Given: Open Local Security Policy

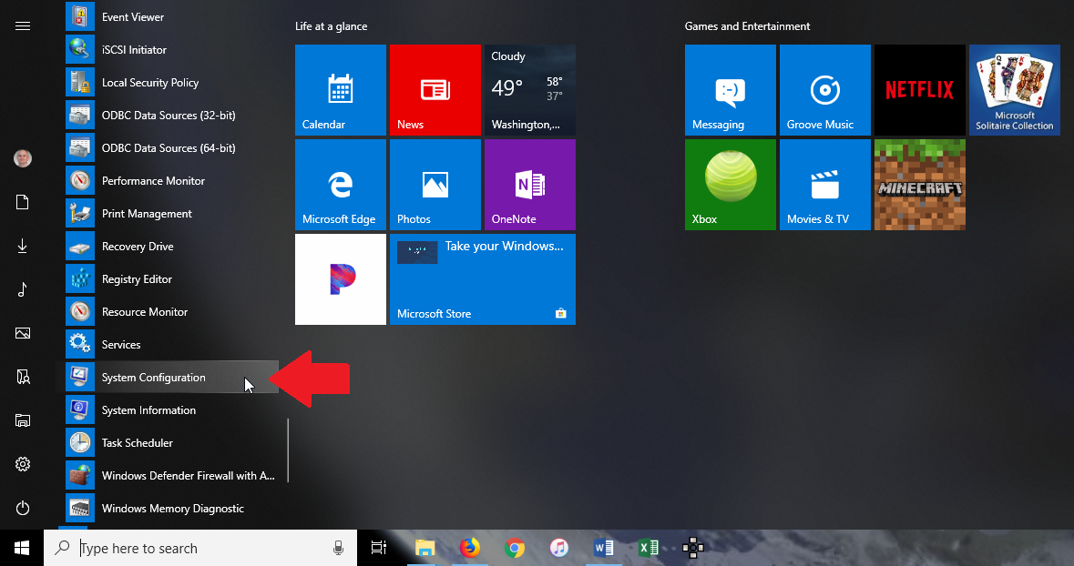Looking at the screenshot, I should 171,83.
